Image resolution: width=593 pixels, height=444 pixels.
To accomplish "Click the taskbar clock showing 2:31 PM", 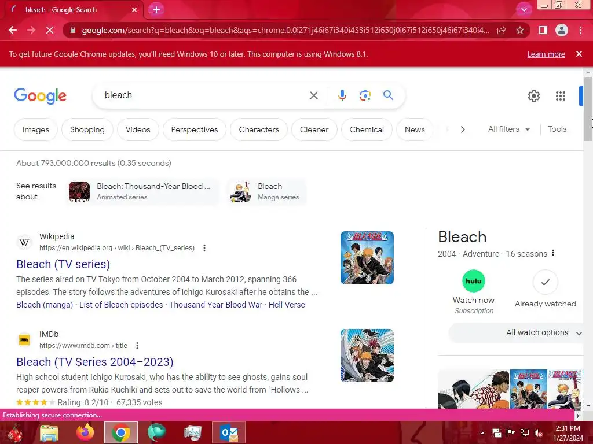I will point(568,433).
